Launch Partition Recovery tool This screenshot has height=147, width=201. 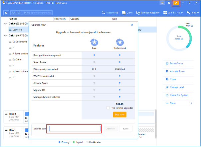click(x=148, y=13)
